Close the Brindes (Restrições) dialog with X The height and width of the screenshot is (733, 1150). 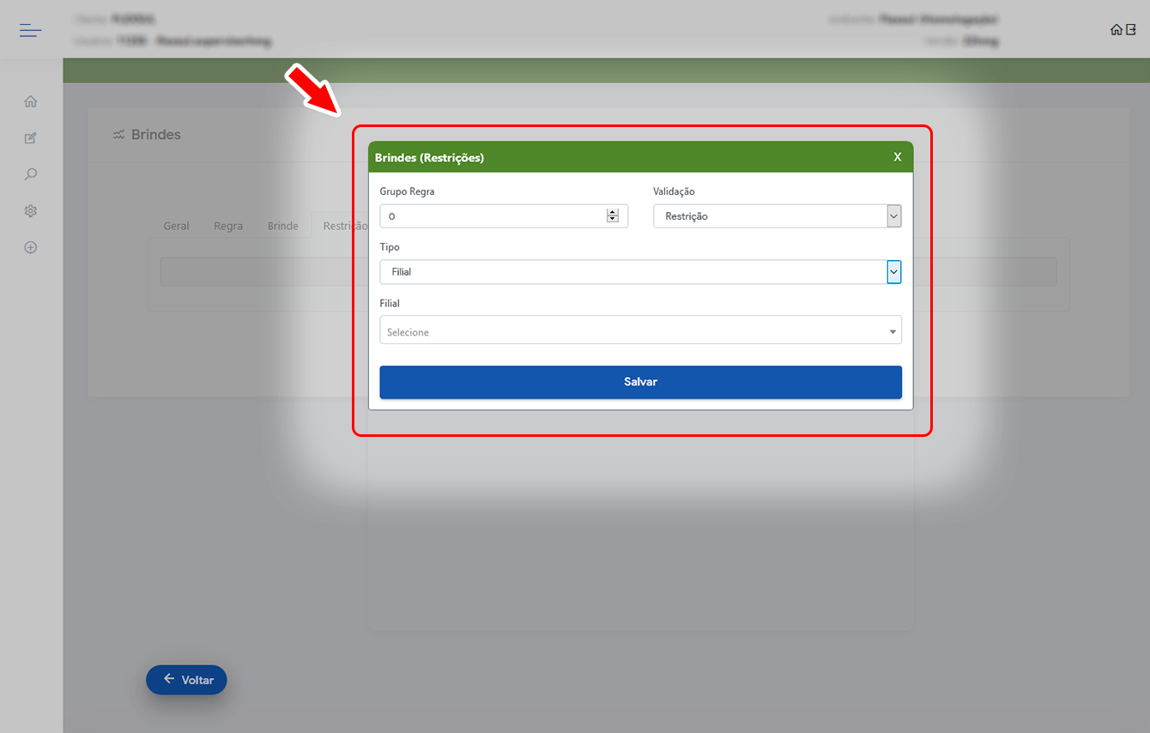pyautogui.click(x=898, y=157)
